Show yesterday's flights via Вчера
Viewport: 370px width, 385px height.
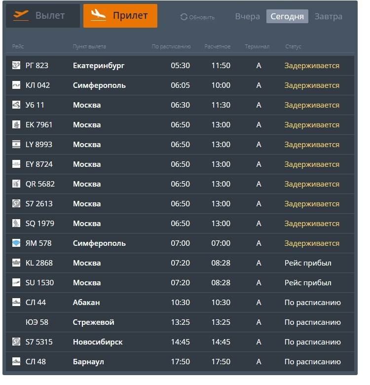point(247,16)
